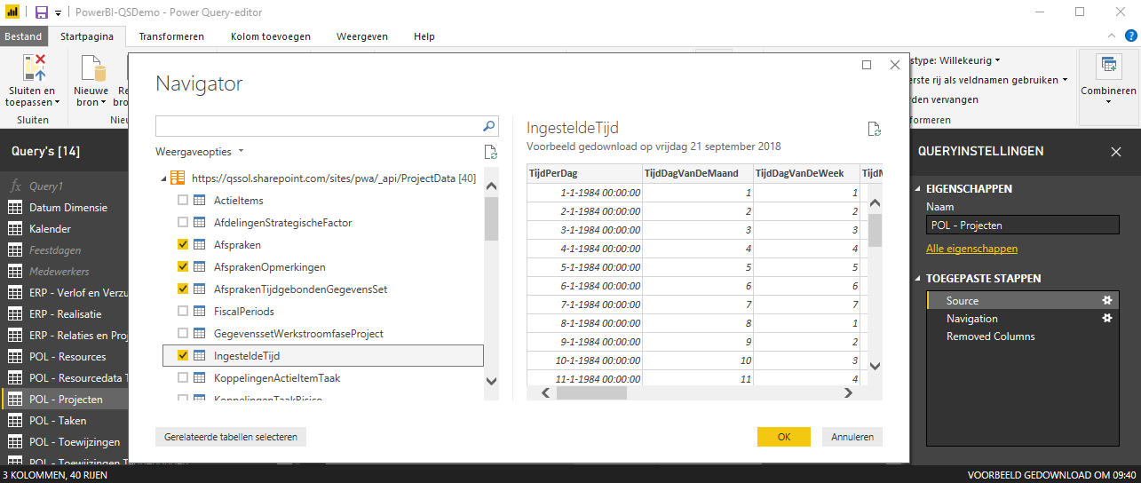Click the Sluiten en toepassen icon
Viewport: 1141px width, 483px height.
click(x=35, y=67)
